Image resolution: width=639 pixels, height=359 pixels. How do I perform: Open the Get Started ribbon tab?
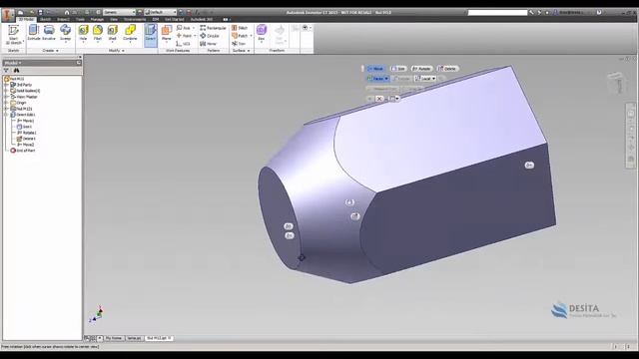(x=174, y=19)
